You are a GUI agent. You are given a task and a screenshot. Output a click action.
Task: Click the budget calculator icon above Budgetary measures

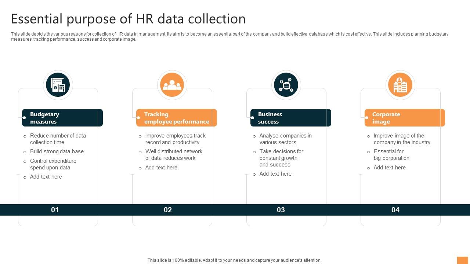point(58,85)
